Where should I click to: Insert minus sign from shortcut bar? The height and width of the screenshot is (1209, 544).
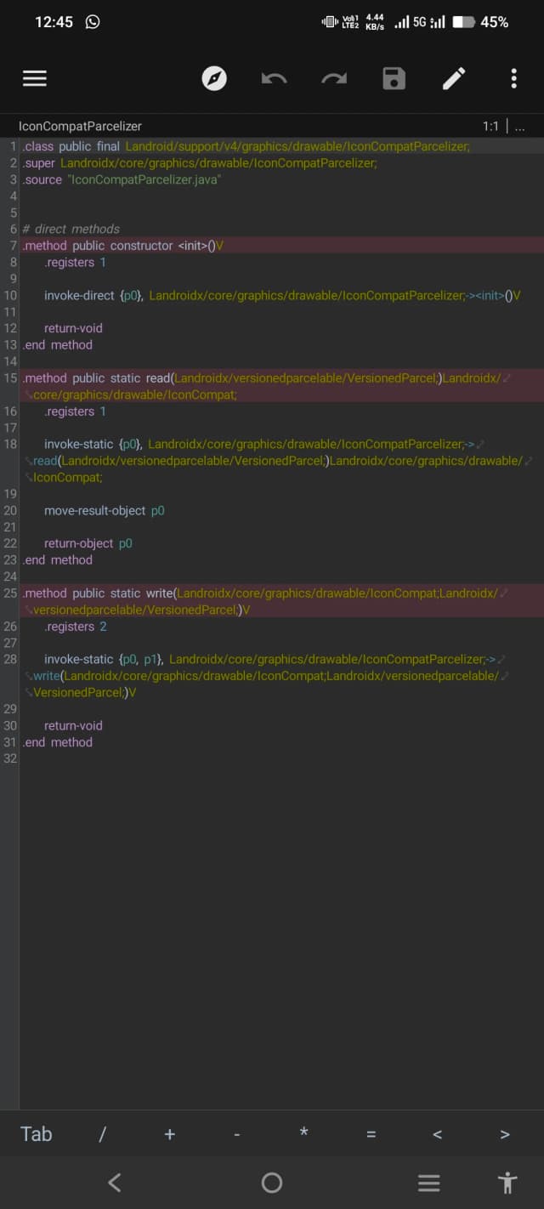236,1135
